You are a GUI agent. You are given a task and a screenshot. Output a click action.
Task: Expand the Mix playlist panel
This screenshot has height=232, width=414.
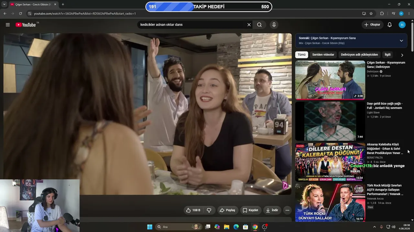(401, 41)
